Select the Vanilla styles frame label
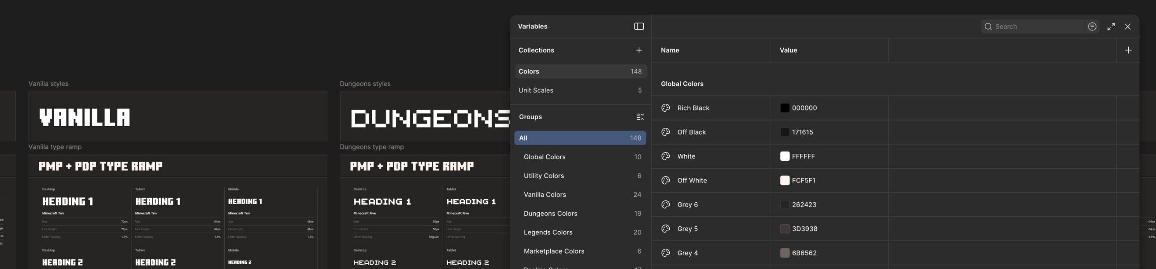The width and height of the screenshot is (1156, 269). pos(48,84)
